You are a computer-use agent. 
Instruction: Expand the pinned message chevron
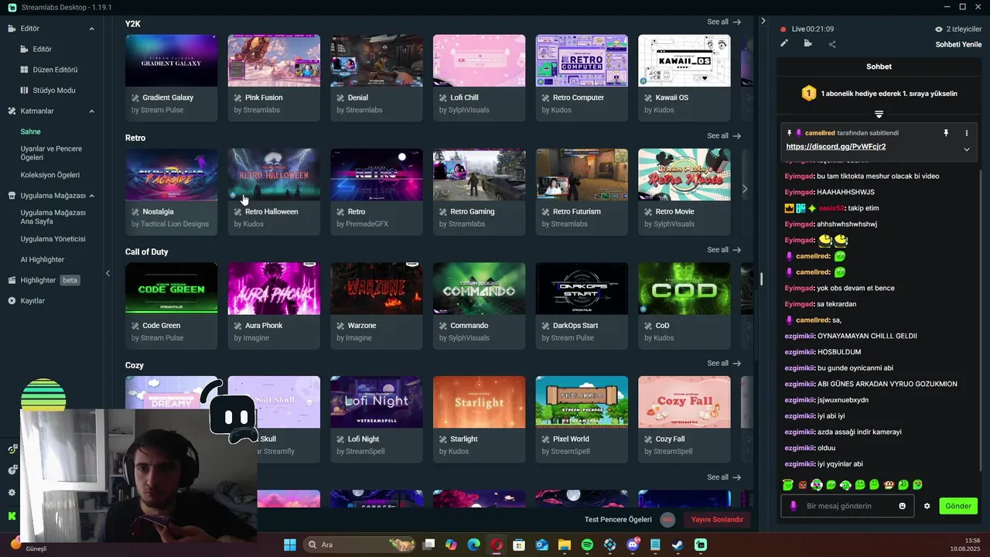[x=967, y=149]
